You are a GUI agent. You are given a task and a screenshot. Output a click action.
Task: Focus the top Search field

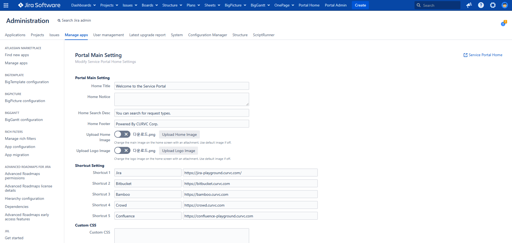tap(437, 5)
